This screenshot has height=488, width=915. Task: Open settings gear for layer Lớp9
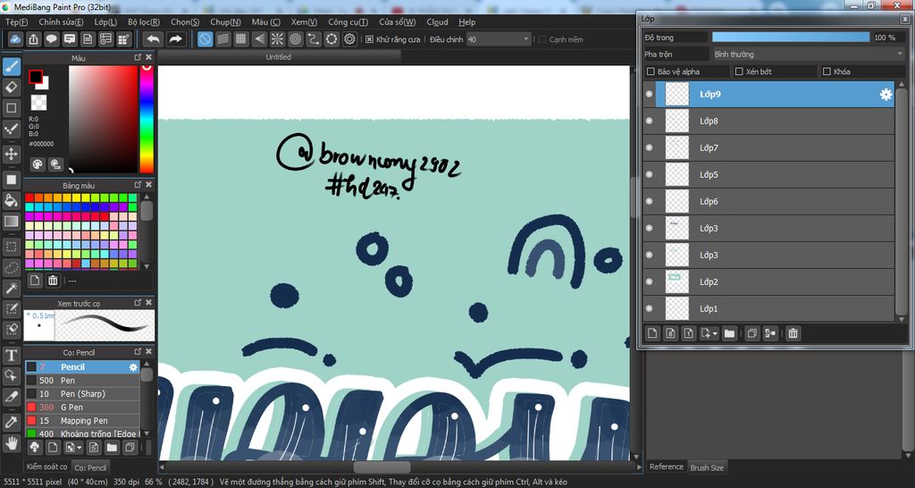pos(886,94)
